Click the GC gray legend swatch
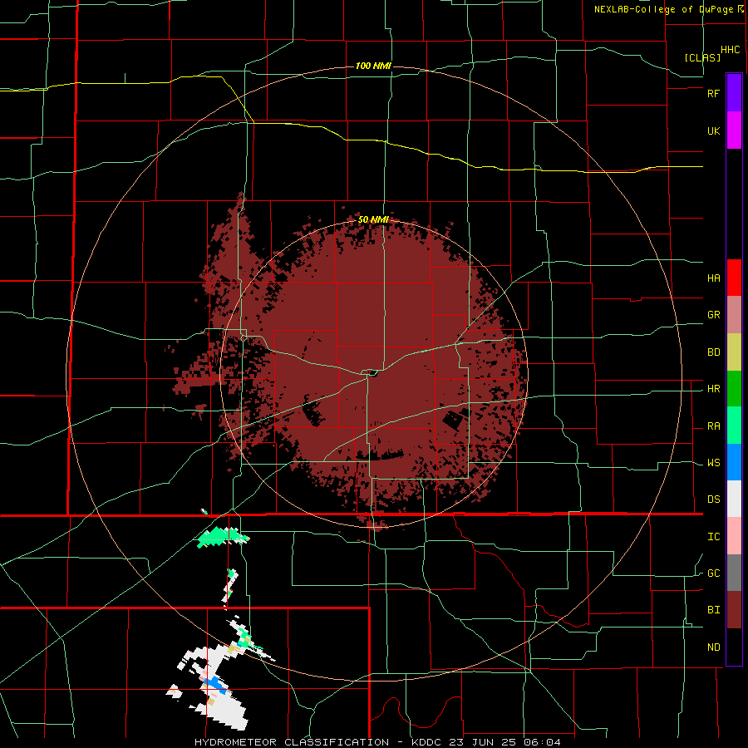The width and height of the screenshot is (748, 748). pos(734,573)
